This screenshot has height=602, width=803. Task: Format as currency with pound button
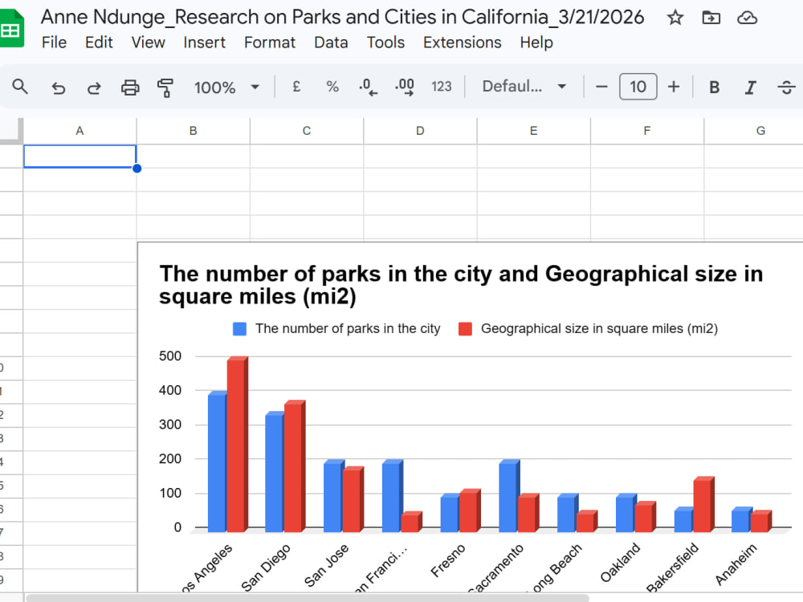point(296,87)
